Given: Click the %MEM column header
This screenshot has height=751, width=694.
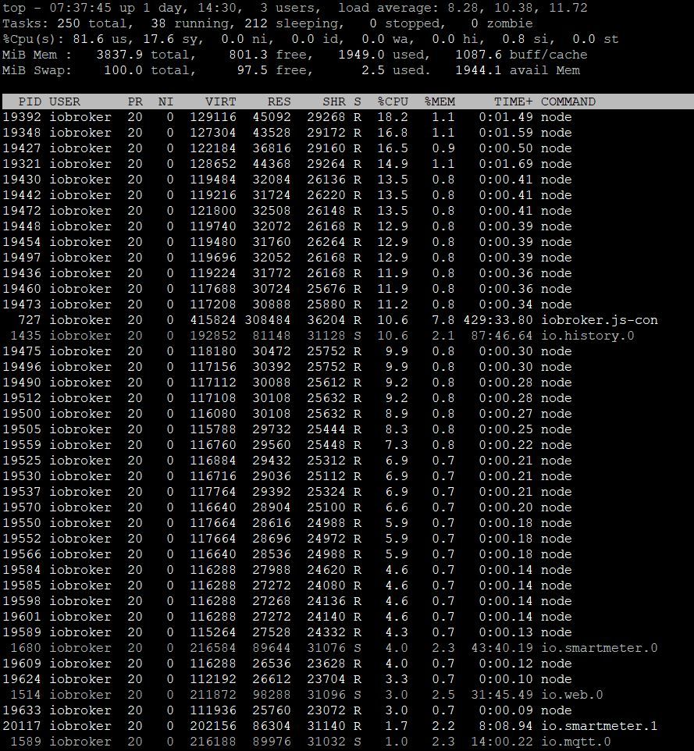Looking at the screenshot, I should [440, 101].
